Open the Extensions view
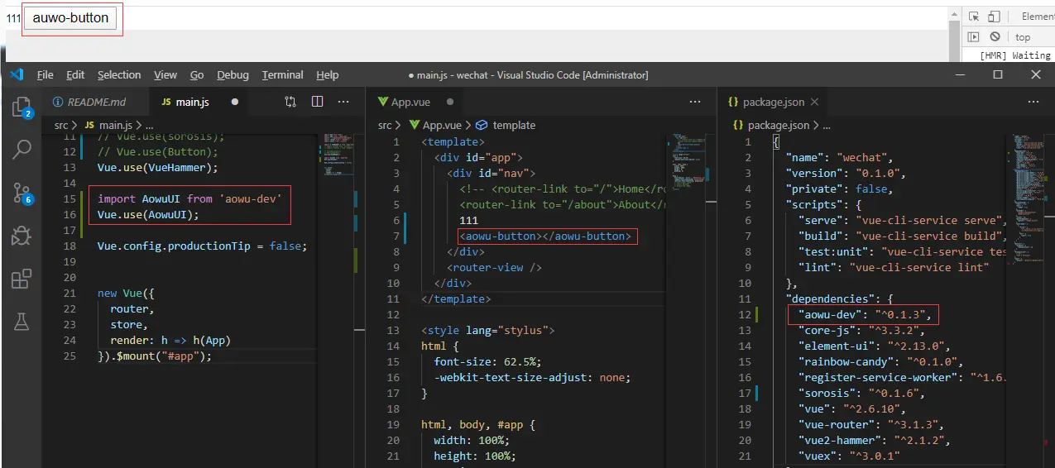This screenshot has height=468, width=1055. tap(21, 279)
